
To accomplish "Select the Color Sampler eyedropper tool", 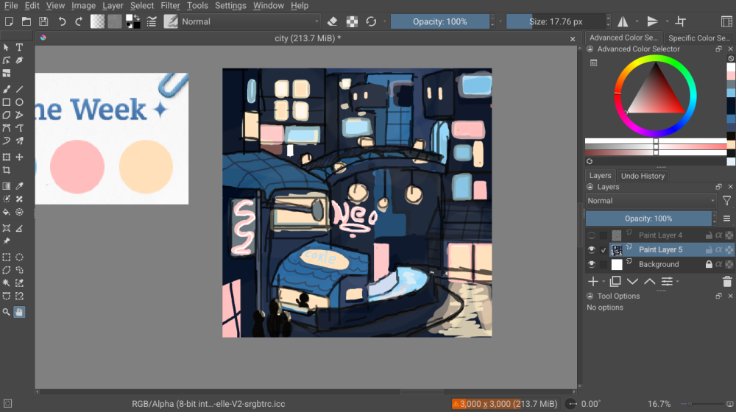I will 19,186.
